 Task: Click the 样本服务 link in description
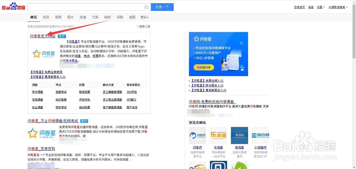pyautogui.click(x=72, y=61)
